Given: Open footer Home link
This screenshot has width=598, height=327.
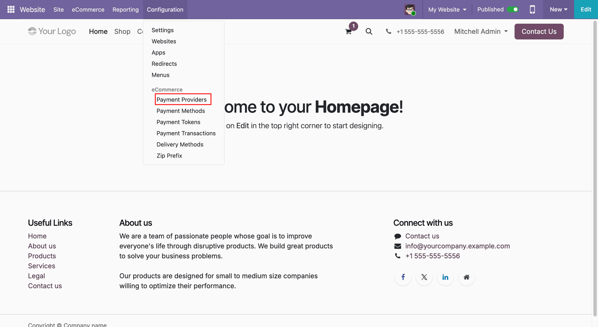Looking at the screenshot, I should 37,236.
